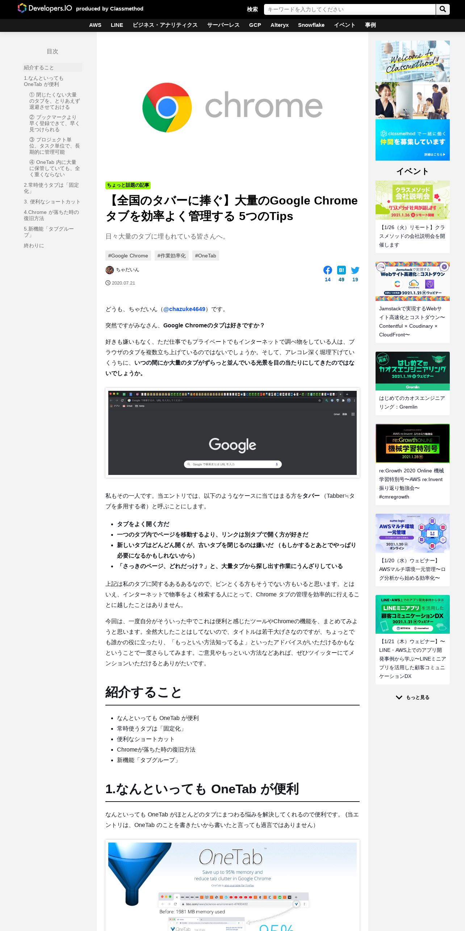
Task: Click Jamstack Webサイト高速化 webinar banner
Action: coord(412,281)
